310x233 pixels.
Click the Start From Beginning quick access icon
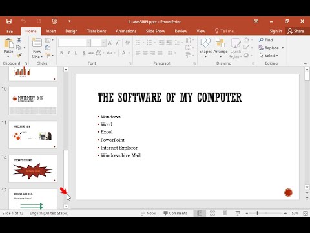[54, 21]
